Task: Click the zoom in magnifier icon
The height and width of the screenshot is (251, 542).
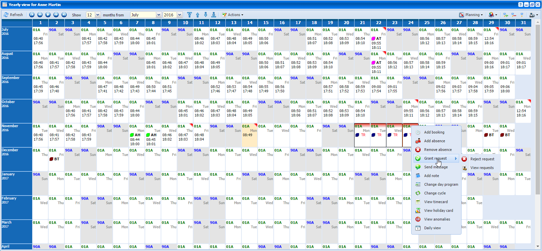Action: (x=505, y=15)
